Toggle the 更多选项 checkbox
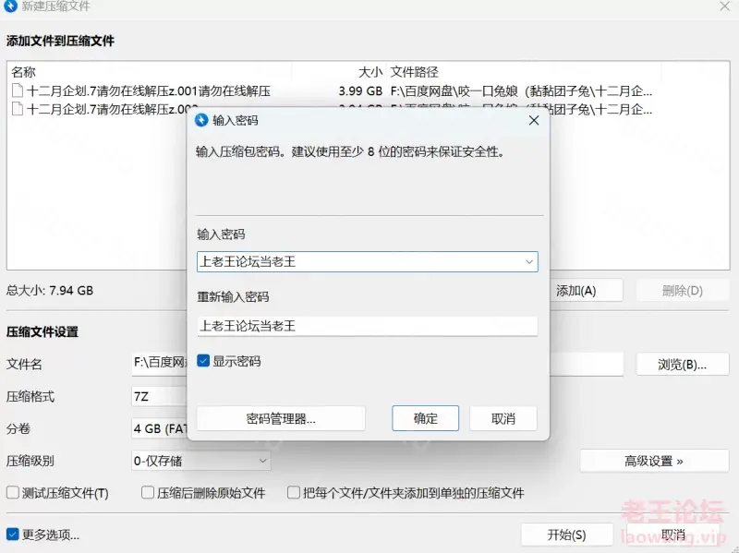The height and width of the screenshot is (553, 739). (x=13, y=535)
